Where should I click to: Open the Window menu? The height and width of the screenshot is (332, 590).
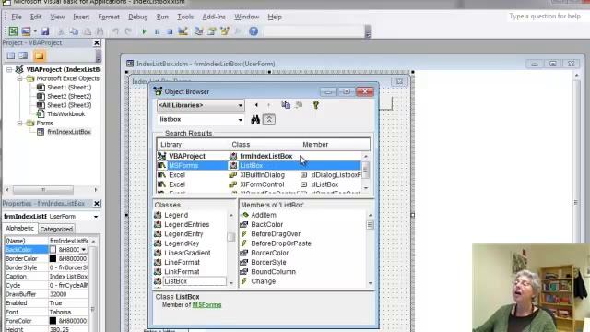point(246,17)
